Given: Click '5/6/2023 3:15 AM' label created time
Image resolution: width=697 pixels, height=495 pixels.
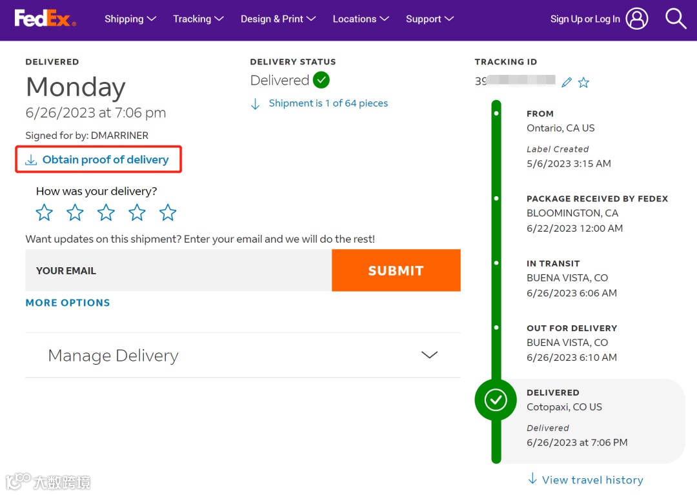Looking at the screenshot, I should coord(569,163).
